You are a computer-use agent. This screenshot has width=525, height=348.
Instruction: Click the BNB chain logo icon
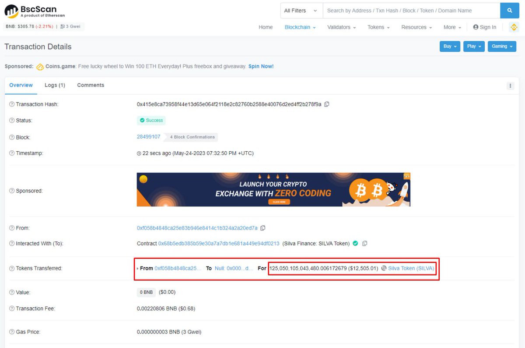pos(514,27)
